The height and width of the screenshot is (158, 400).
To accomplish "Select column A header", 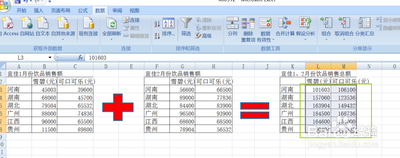I will 19,66.
